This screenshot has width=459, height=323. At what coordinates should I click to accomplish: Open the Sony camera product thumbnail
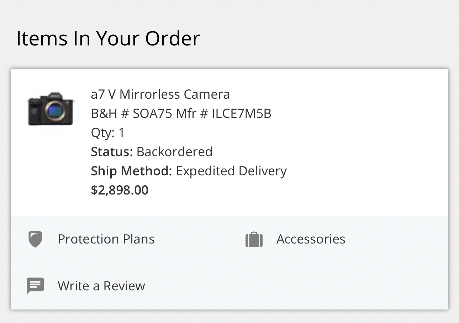click(x=51, y=108)
